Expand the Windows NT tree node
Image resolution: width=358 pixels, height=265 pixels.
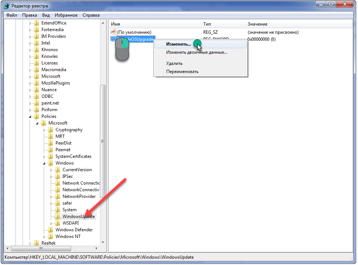point(44,236)
